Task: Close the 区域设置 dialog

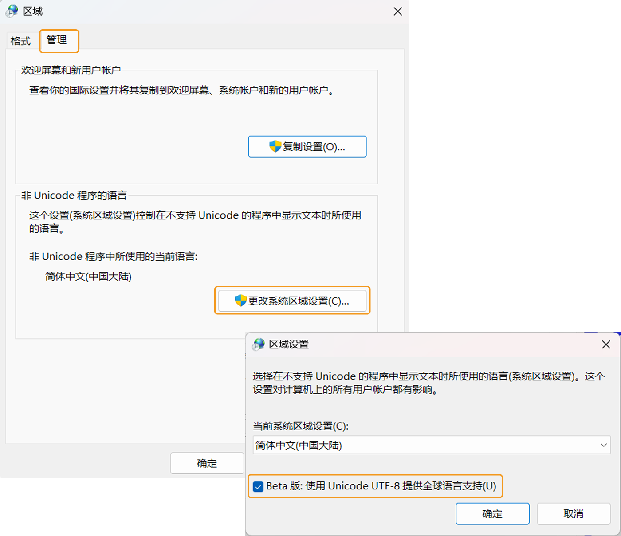Action: (x=606, y=344)
